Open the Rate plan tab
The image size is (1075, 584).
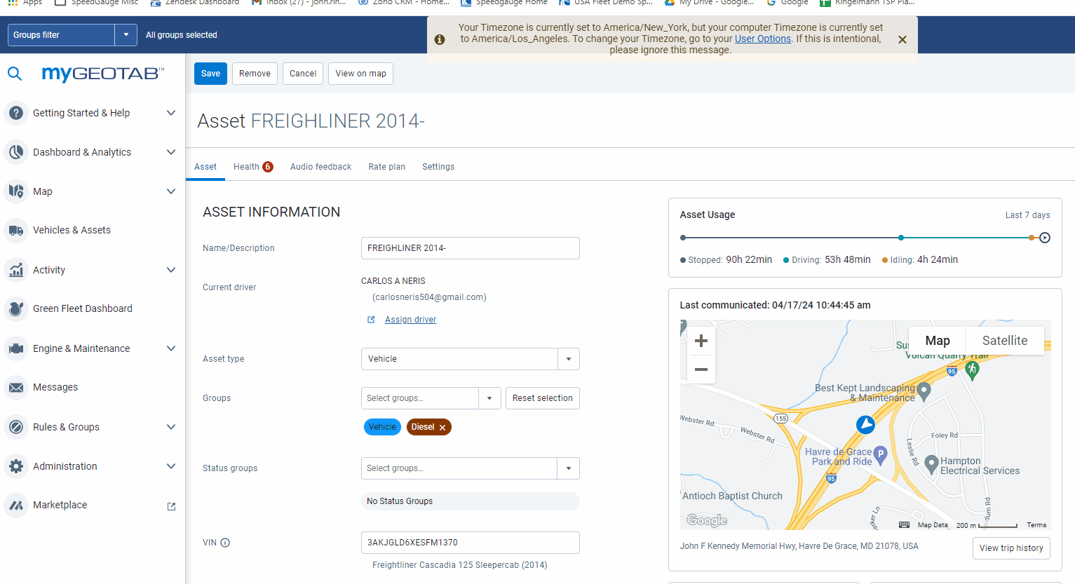point(387,167)
